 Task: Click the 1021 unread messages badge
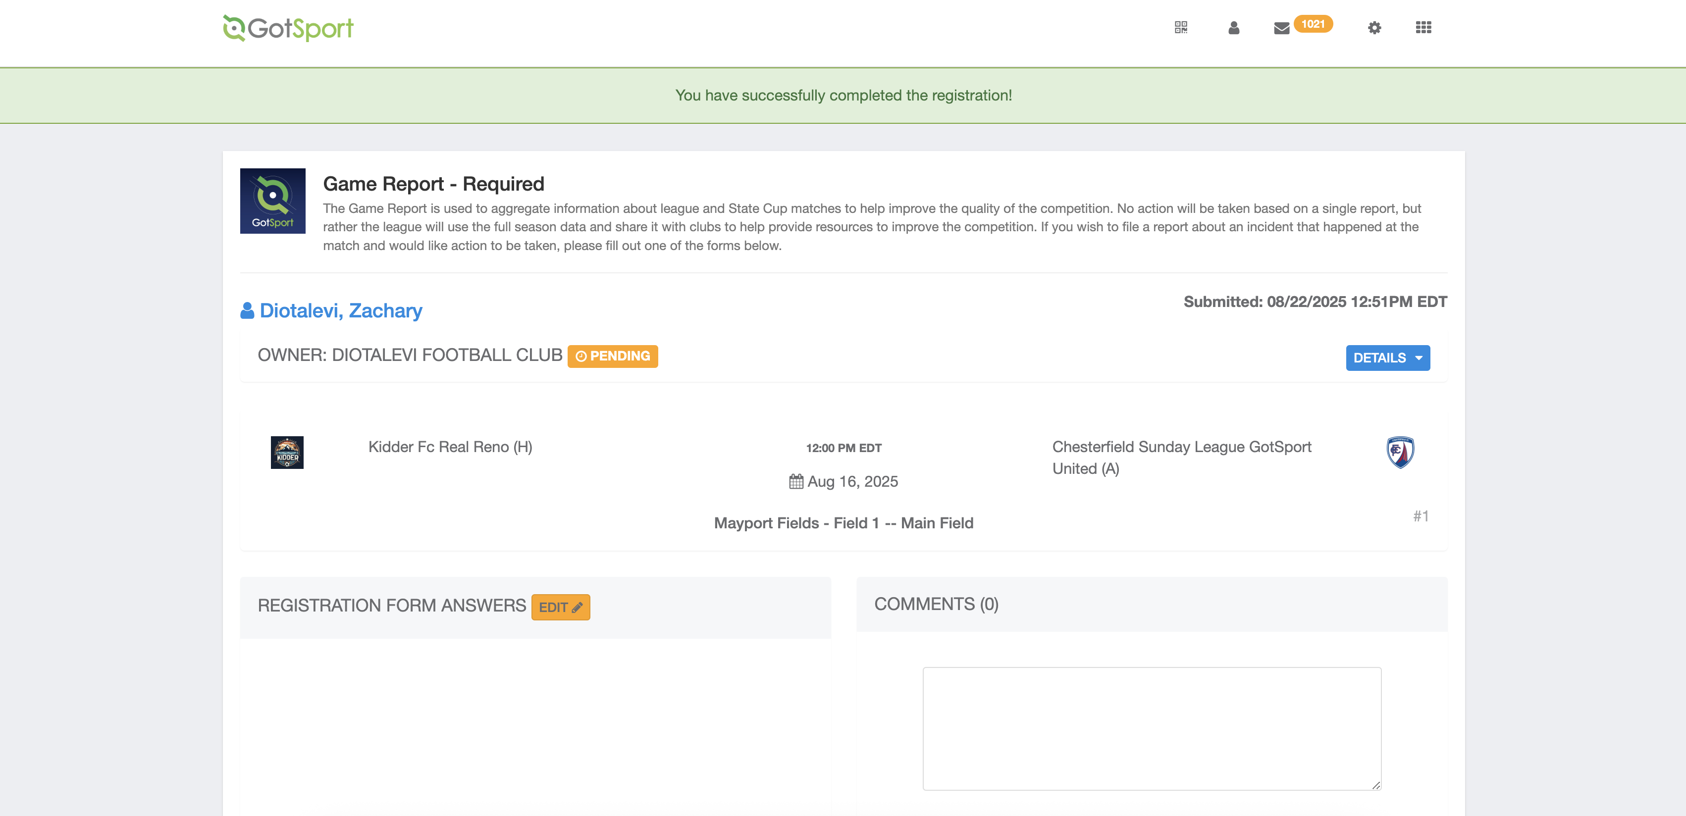pyautogui.click(x=1313, y=24)
